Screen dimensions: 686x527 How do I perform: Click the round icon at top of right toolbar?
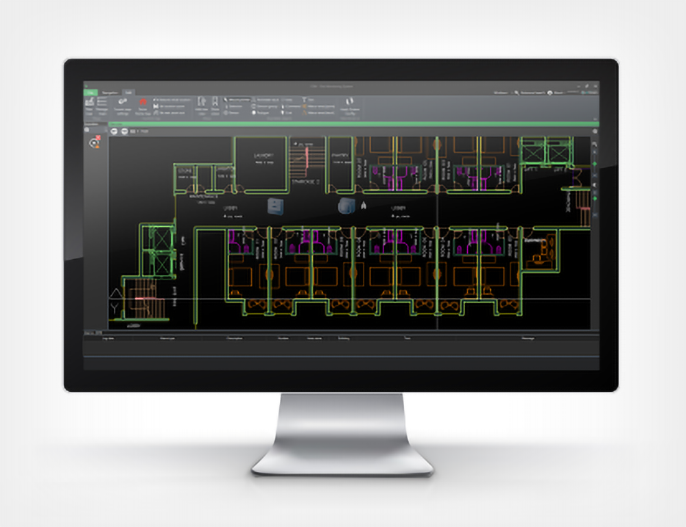coord(595,131)
